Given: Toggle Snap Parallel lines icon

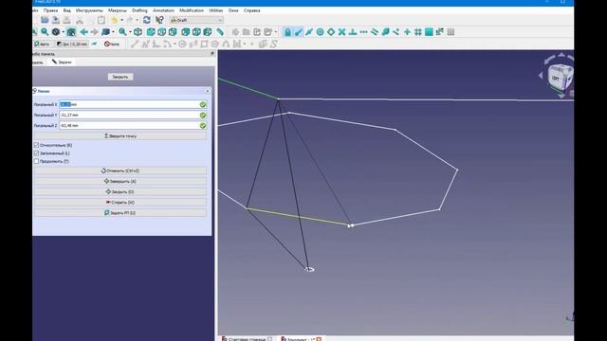Looking at the screenshot, I should [375, 32].
